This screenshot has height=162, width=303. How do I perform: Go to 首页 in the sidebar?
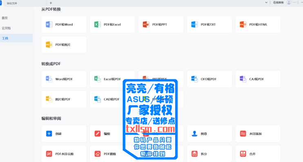point(4,18)
